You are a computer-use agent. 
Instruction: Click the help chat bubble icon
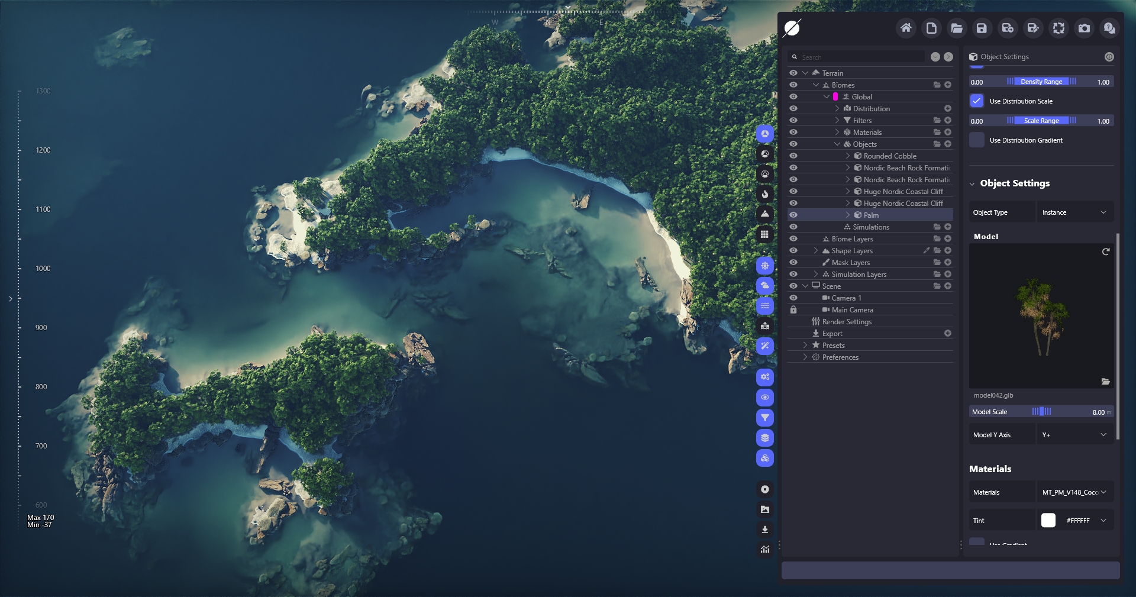click(x=1109, y=28)
